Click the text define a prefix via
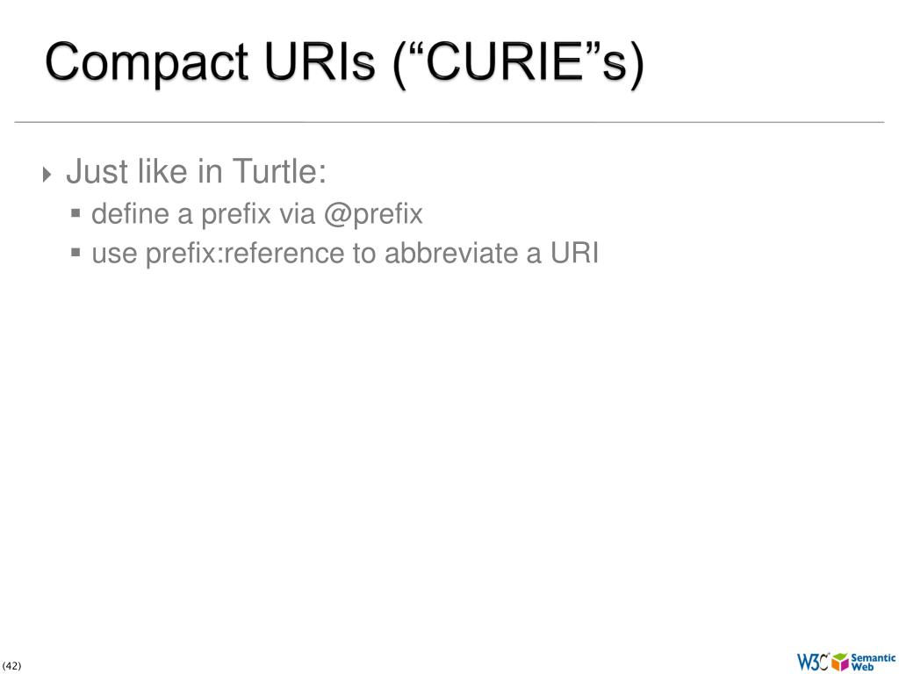The width and height of the screenshot is (899, 674). coord(204,214)
